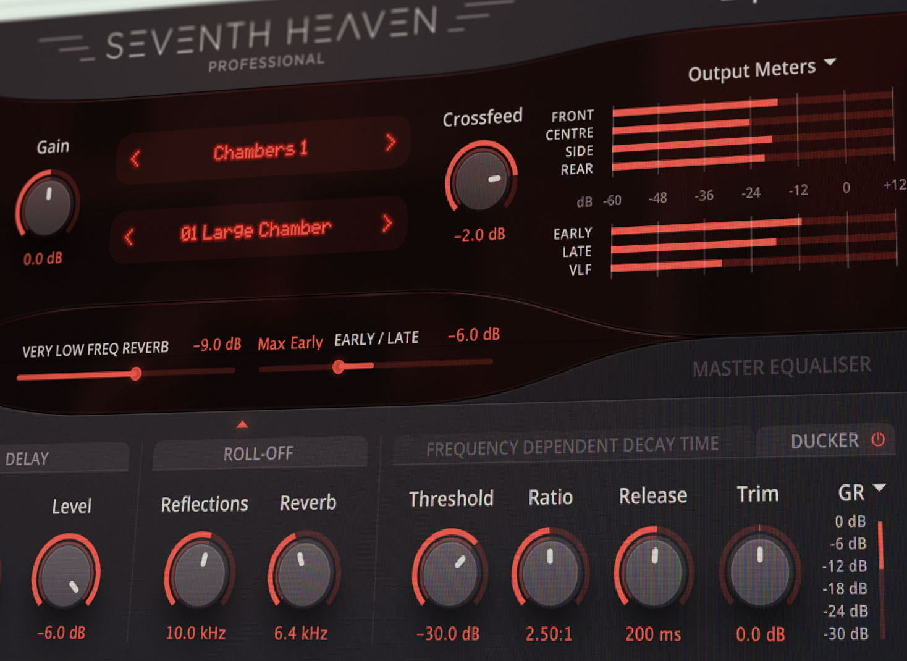Go to previous preset before 01 Large Chamber
This screenshot has height=661, width=907.
[x=129, y=237]
